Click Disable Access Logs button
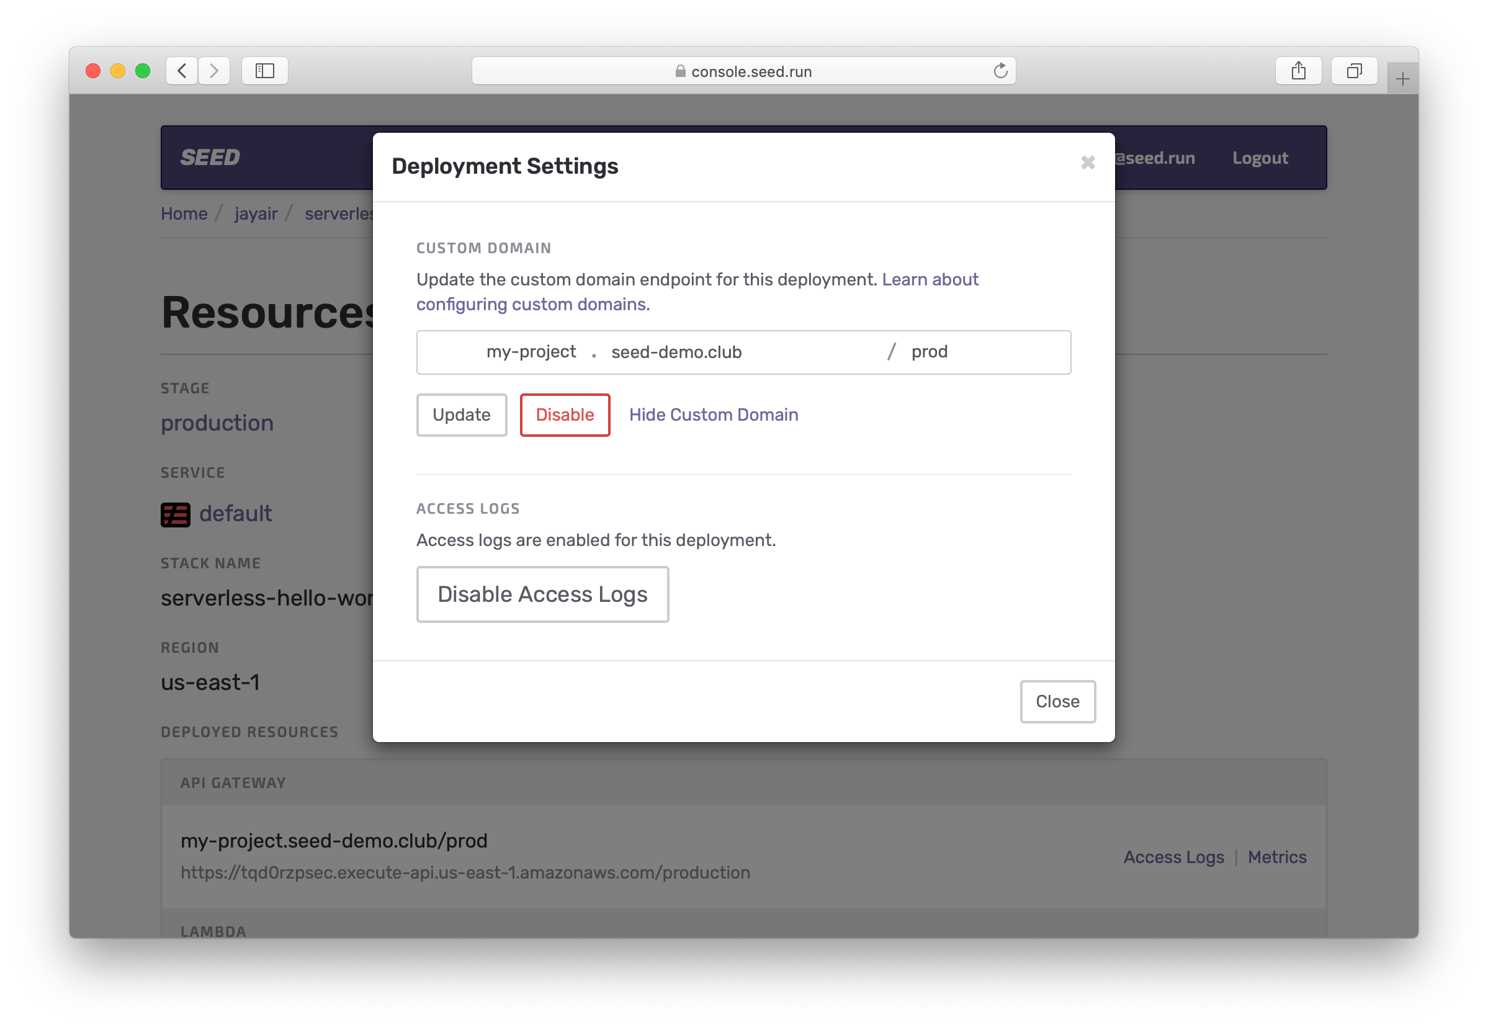1488x1030 pixels. click(542, 594)
